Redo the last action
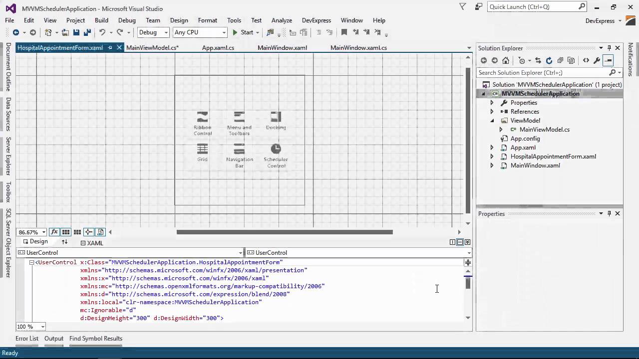 [120, 32]
